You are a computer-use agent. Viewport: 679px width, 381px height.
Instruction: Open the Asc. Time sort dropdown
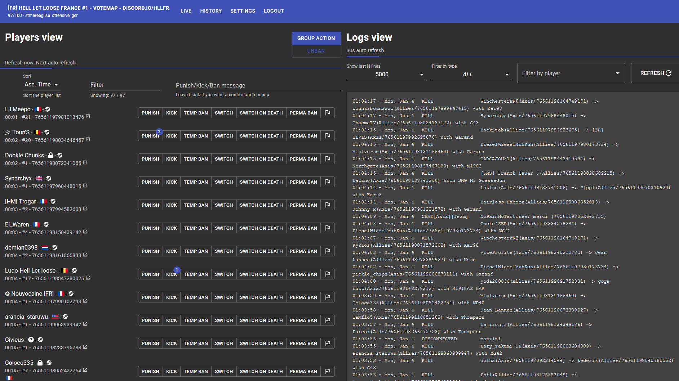click(x=41, y=85)
